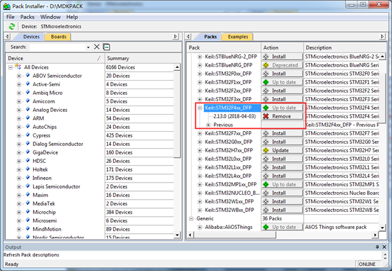This screenshot has height=271, width=392.
Task: Expand the Keil::STM32F7xx_DFP pack node
Action: click(200, 134)
